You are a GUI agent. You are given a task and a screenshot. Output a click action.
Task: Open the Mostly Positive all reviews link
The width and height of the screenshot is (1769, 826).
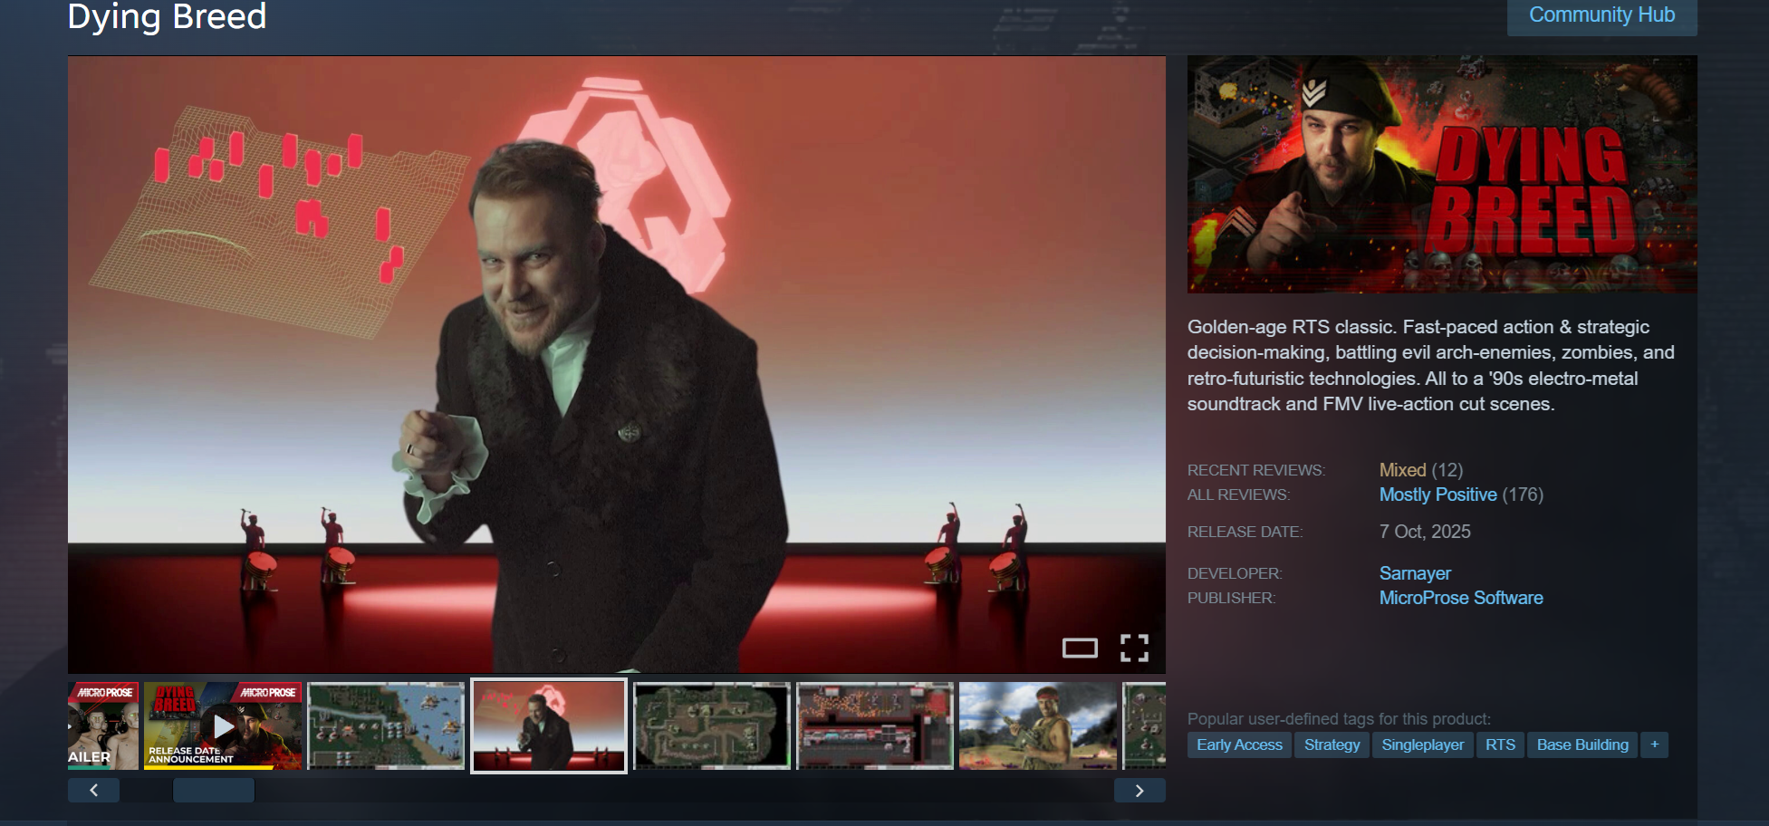coord(1437,495)
